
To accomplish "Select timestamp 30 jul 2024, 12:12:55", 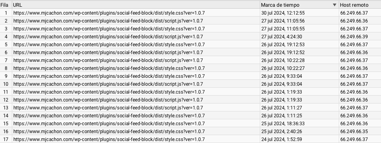I will pyautogui.click(x=283, y=13).
